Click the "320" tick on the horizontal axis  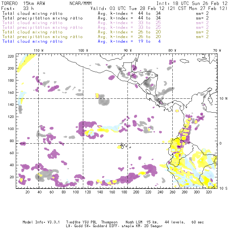point(209,192)
